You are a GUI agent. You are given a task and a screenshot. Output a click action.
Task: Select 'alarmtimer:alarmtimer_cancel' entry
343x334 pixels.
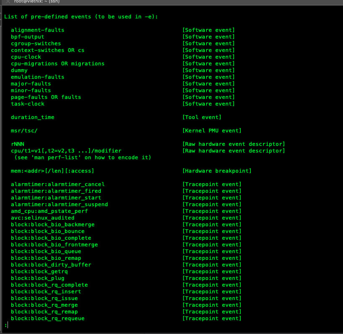58,184
